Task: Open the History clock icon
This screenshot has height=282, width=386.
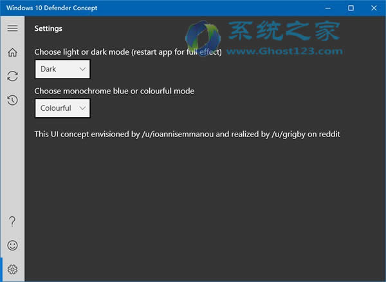Action: 12,100
